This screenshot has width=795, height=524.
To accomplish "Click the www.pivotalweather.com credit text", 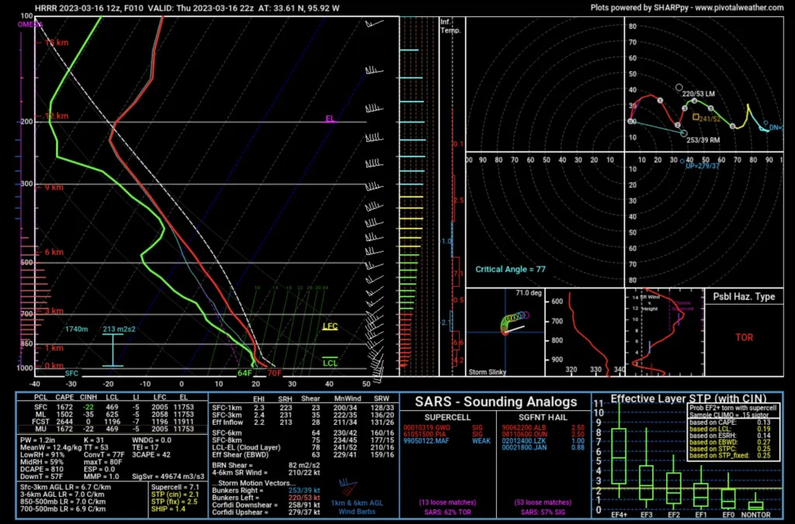I will click(739, 8).
